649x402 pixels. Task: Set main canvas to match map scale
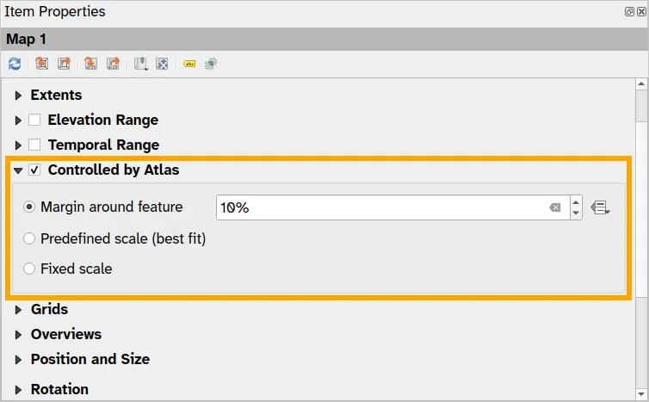point(113,64)
